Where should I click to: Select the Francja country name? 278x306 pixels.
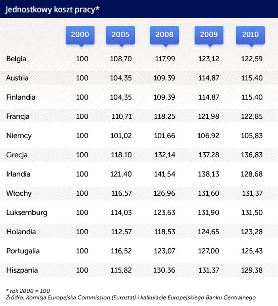tap(18, 116)
